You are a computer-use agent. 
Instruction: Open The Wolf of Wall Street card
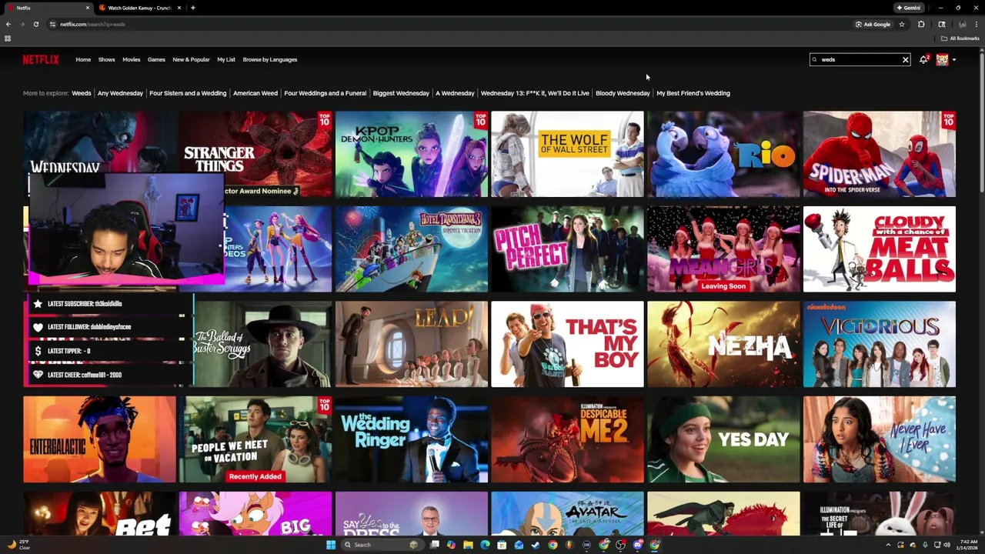click(x=567, y=154)
